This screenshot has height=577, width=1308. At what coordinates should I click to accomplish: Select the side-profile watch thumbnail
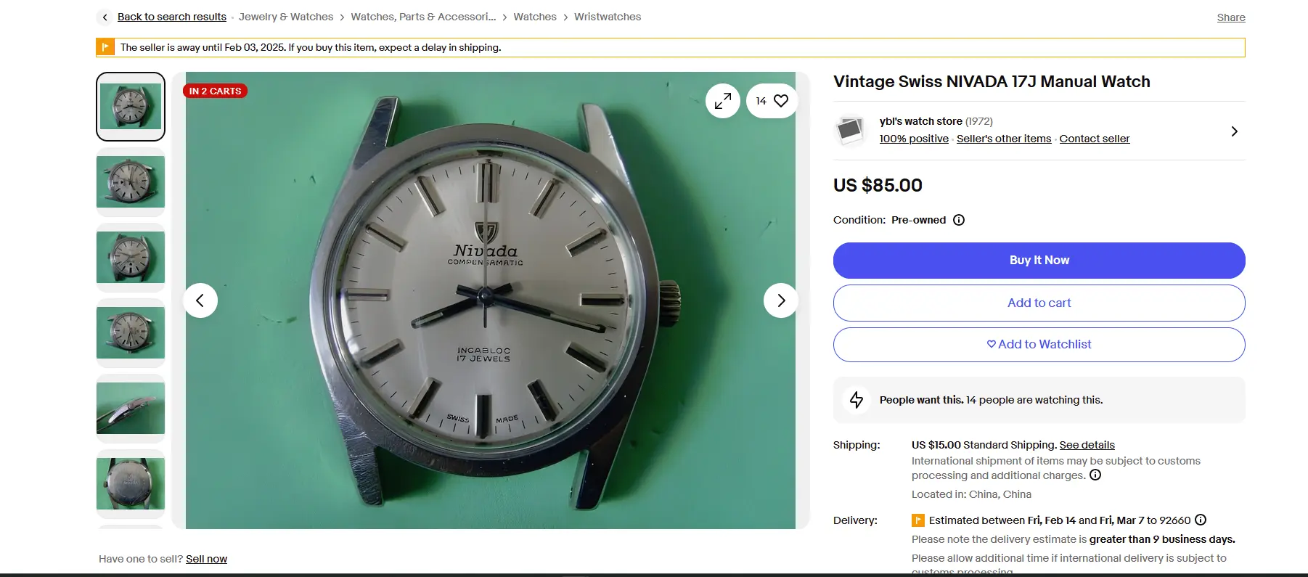pyautogui.click(x=131, y=408)
